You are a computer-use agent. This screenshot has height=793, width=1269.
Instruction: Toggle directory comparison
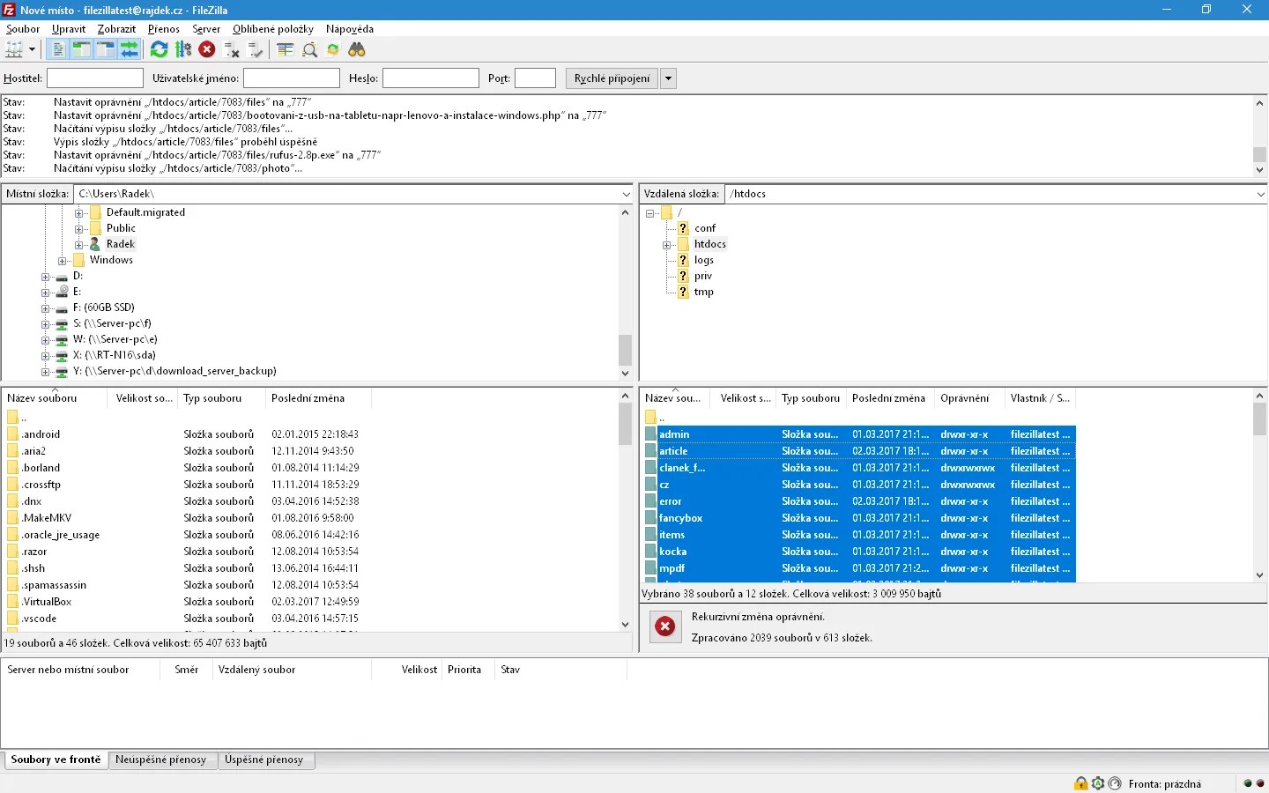click(309, 50)
